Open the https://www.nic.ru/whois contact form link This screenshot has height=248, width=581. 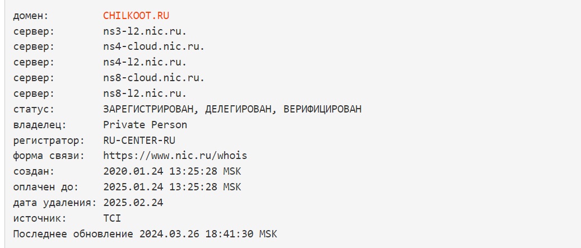[175, 156]
